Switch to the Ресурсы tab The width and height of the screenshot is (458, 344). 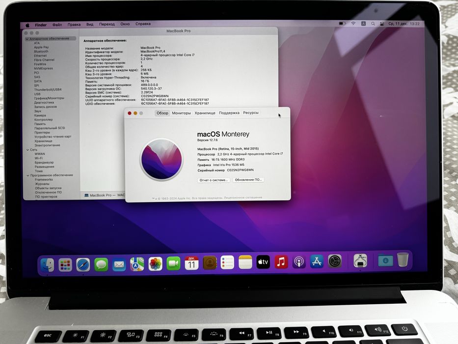click(x=251, y=113)
